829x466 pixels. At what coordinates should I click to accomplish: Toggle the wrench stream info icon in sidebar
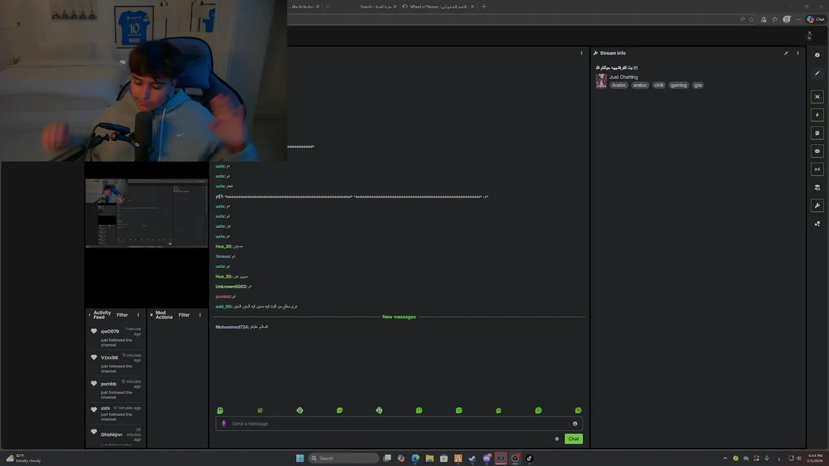point(817,205)
